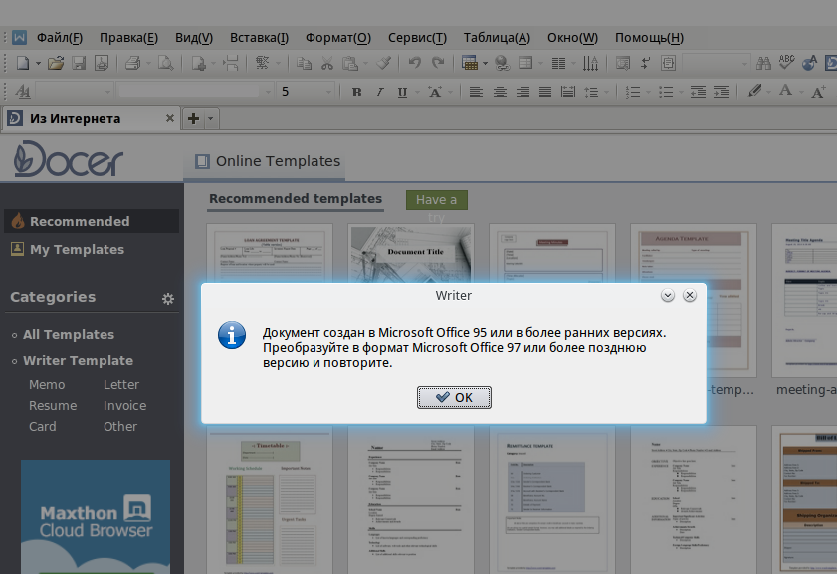
Task: Click the Print icon
Action: click(x=133, y=63)
